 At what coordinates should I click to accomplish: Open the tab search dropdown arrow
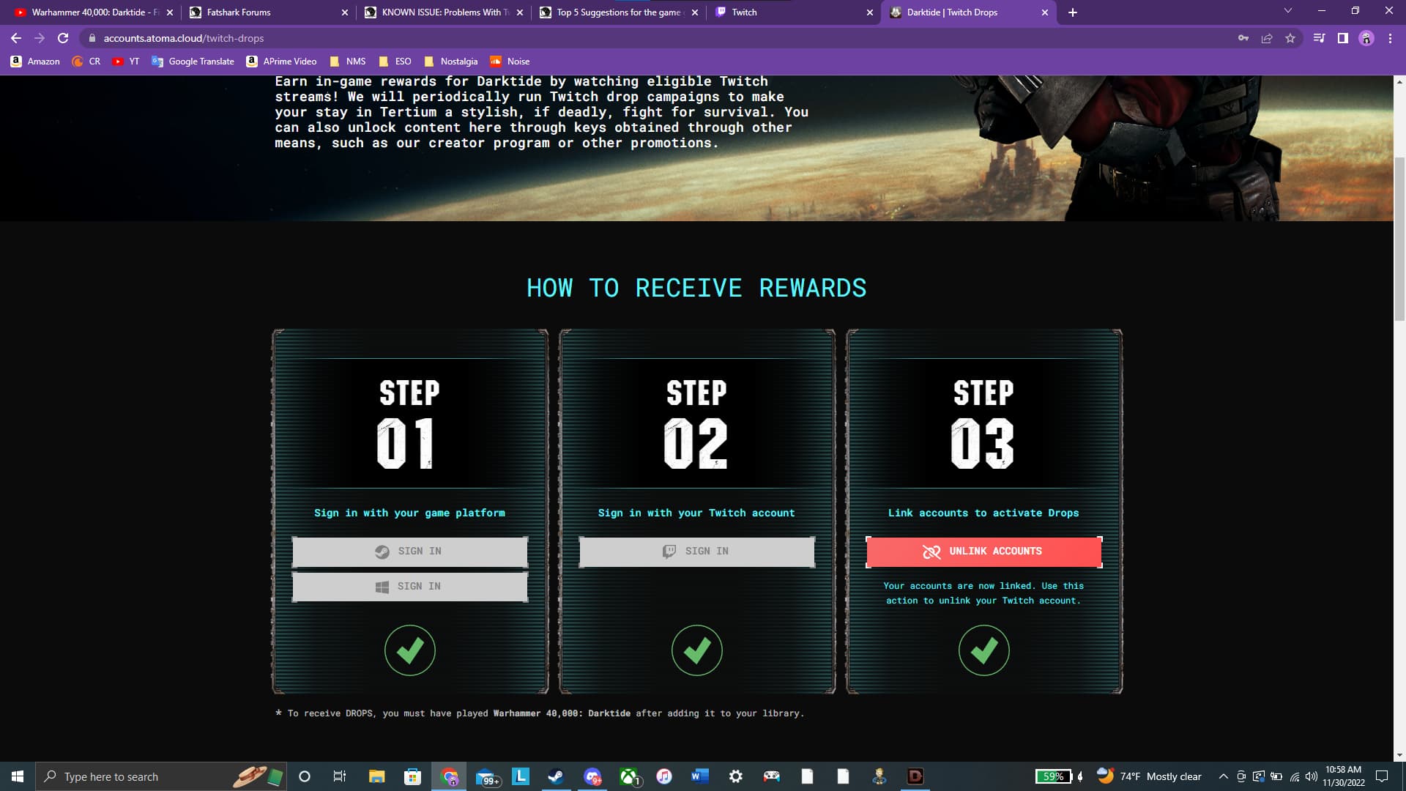(1288, 11)
